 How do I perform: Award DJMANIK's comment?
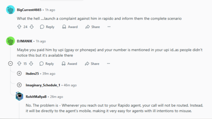69,64
